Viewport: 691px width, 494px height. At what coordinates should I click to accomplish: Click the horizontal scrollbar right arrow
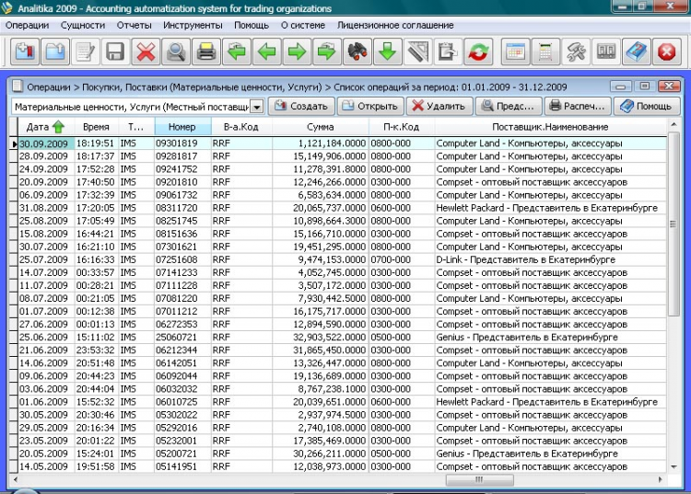point(661,480)
